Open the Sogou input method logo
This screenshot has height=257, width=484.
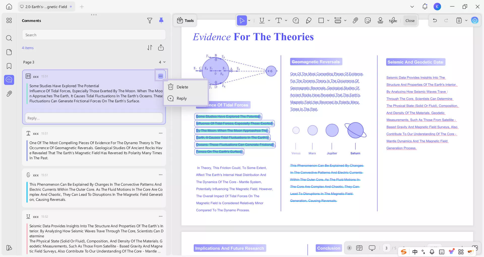(x=404, y=252)
